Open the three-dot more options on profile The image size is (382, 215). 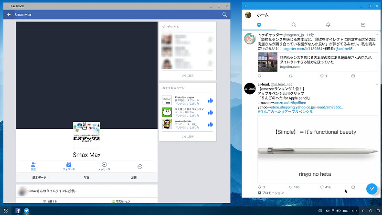pos(139,166)
